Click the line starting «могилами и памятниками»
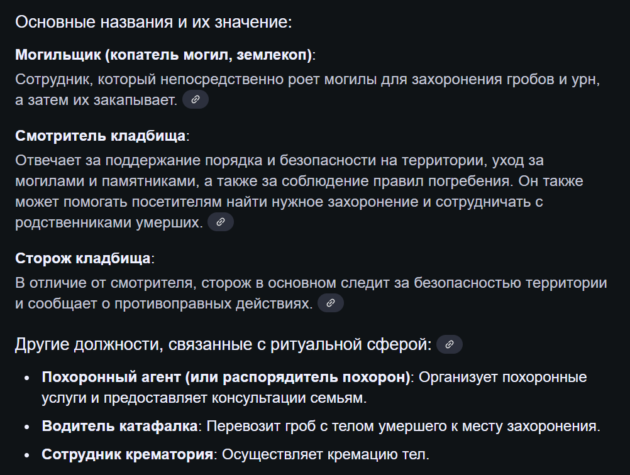The image size is (630, 475). pyautogui.click(x=299, y=182)
